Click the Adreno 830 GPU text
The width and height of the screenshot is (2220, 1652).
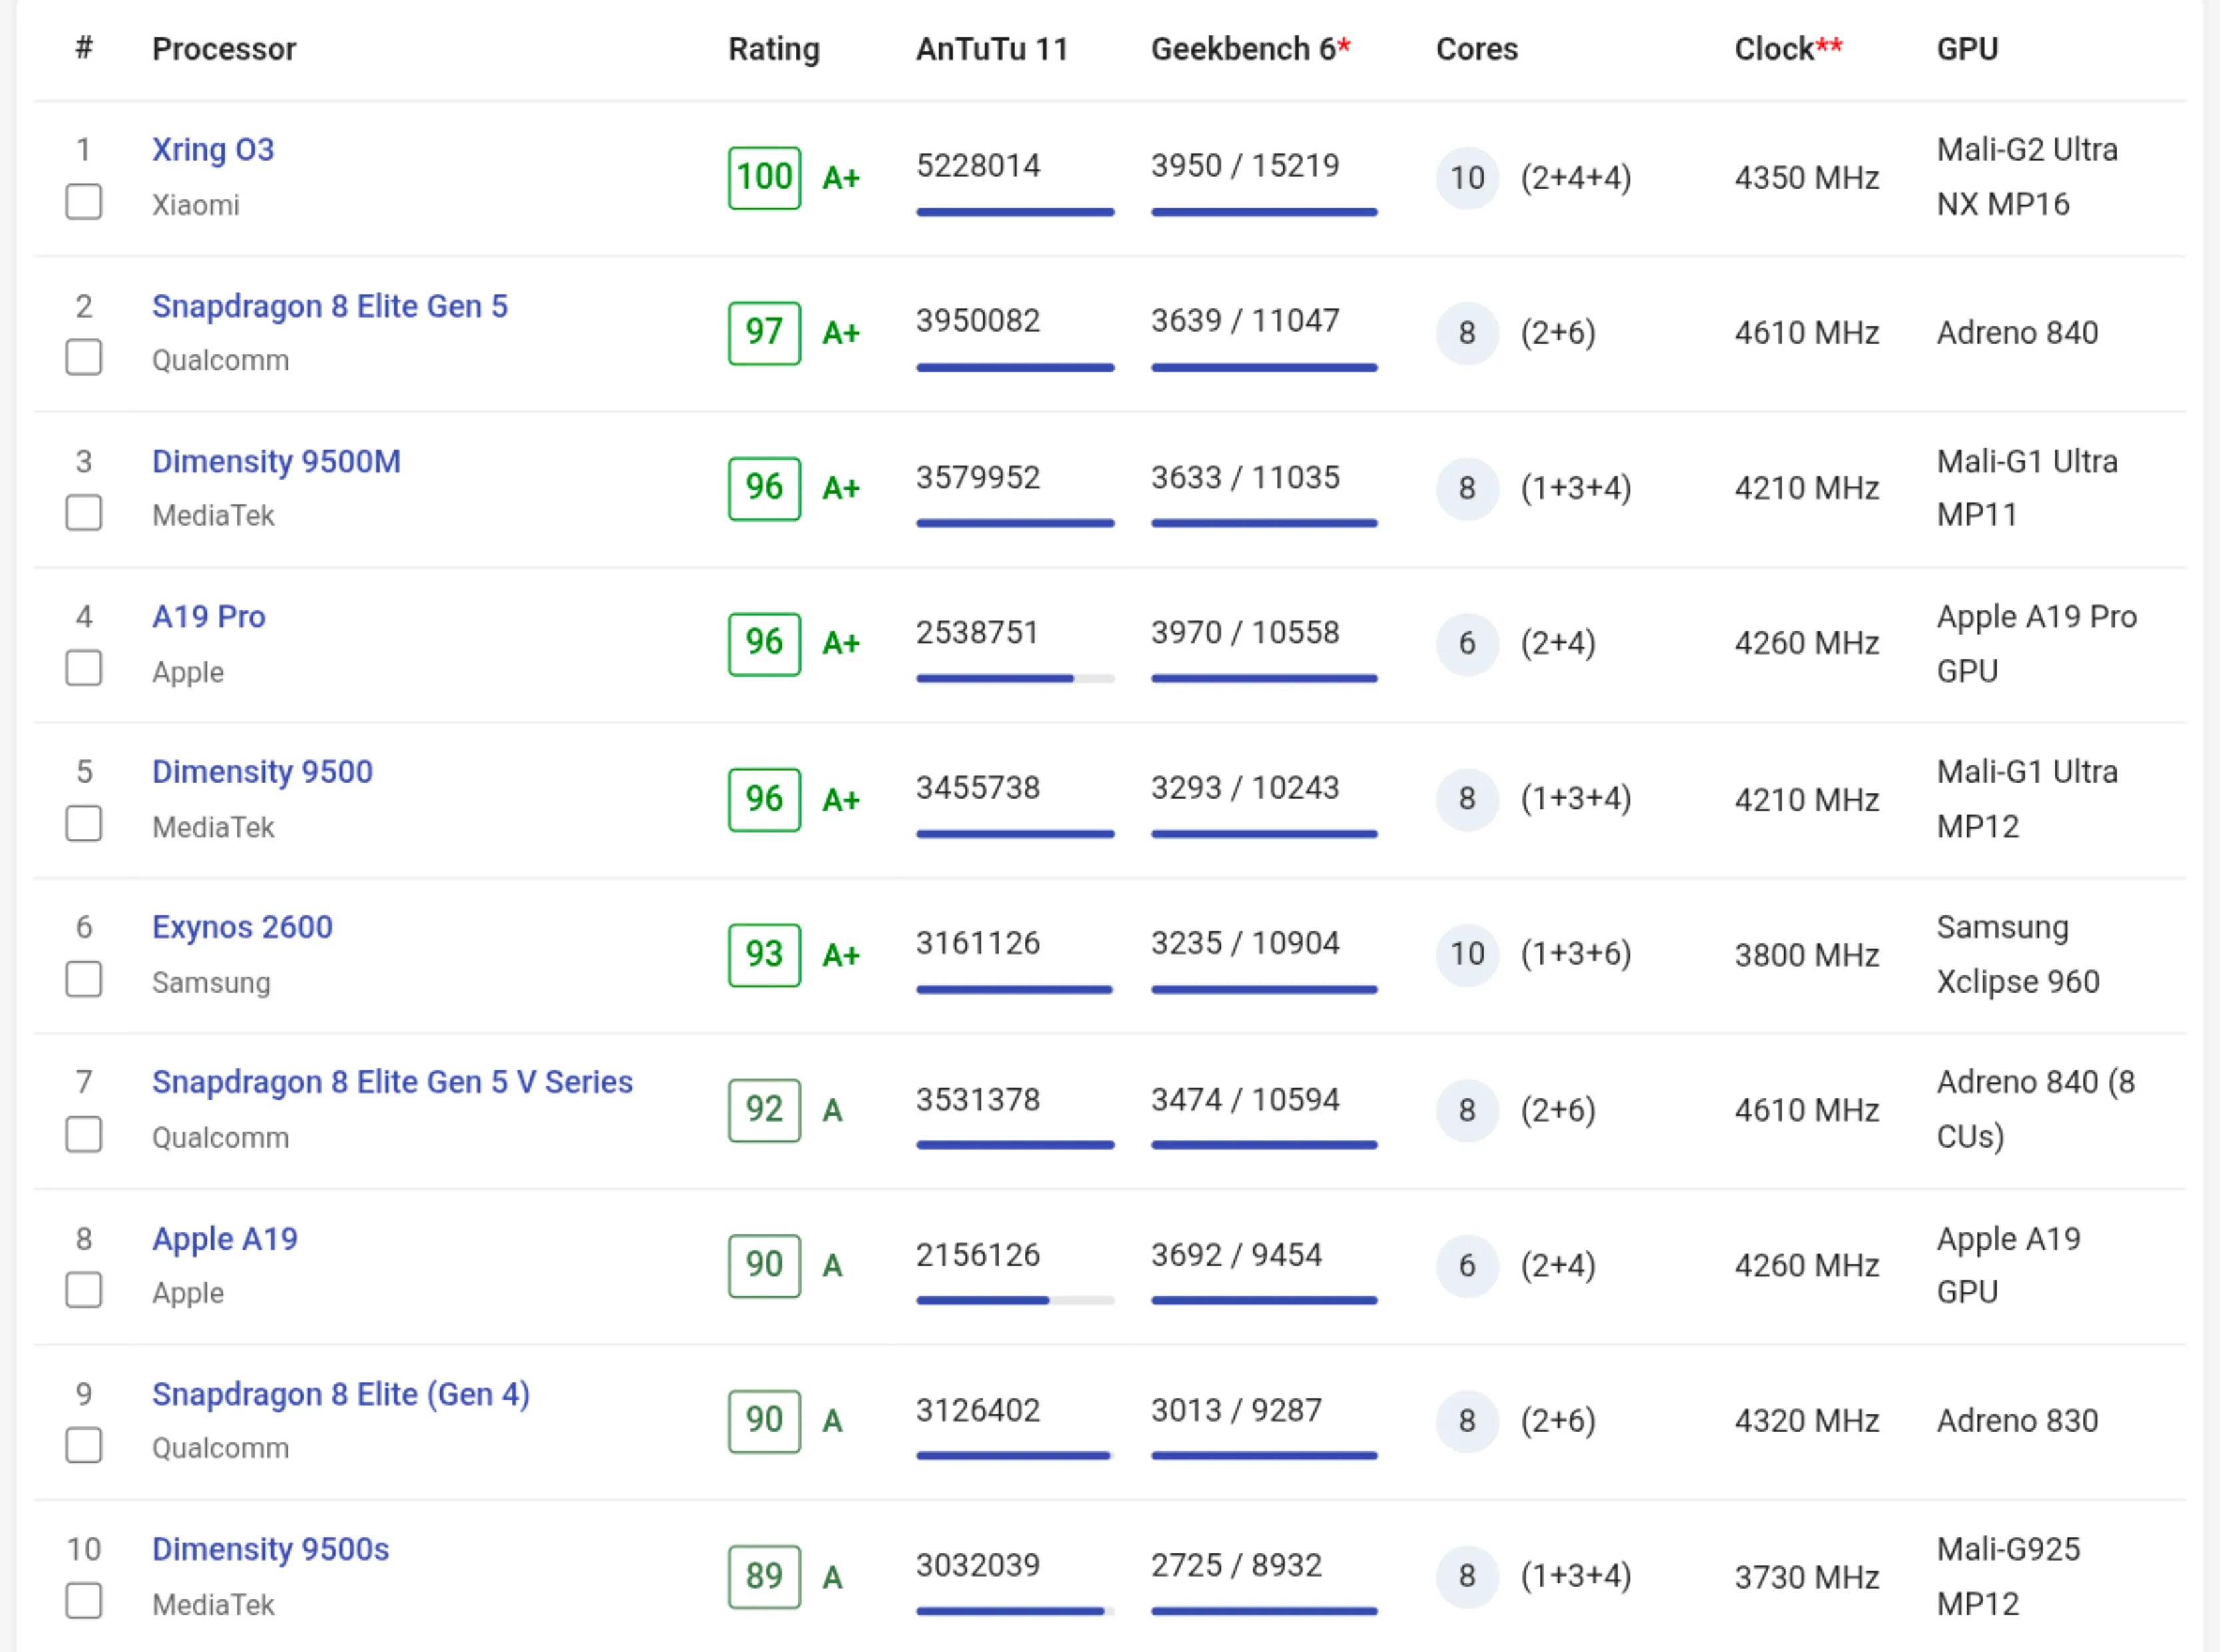tap(2017, 1421)
